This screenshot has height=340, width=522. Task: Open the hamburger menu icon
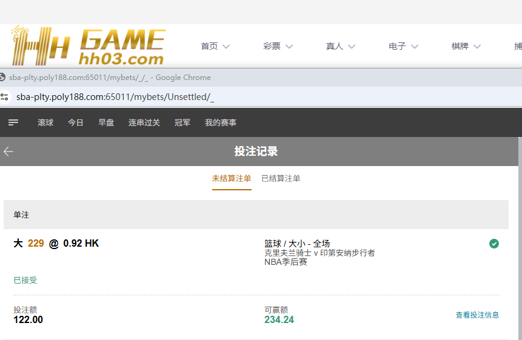(13, 122)
